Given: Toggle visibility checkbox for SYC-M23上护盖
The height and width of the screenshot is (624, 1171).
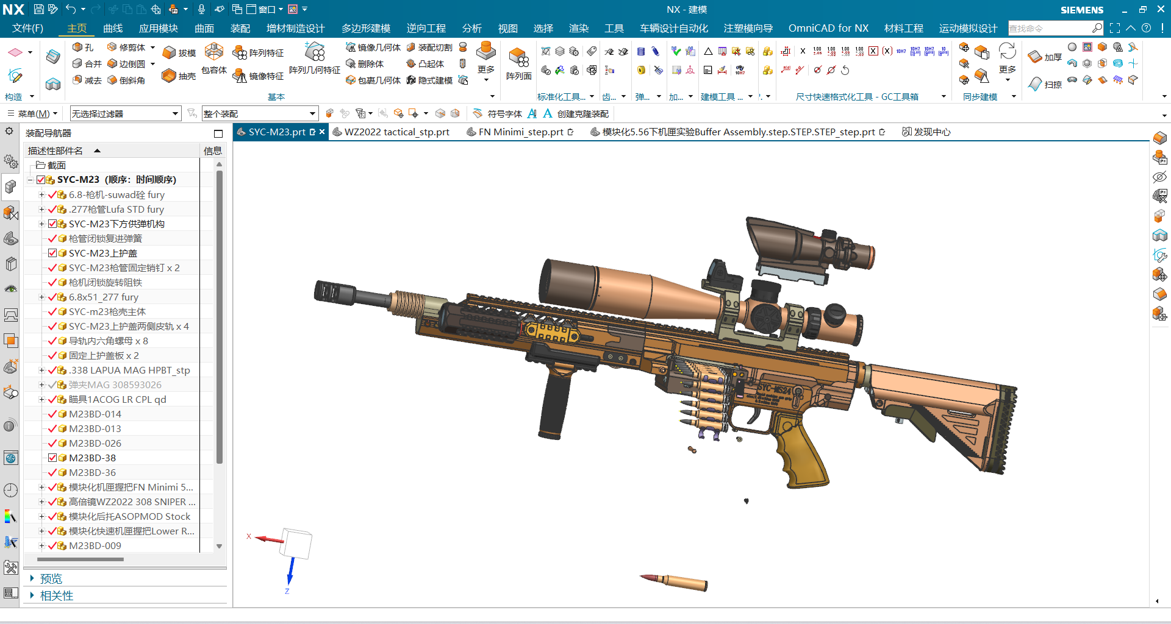Looking at the screenshot, I should click(52, 253).
